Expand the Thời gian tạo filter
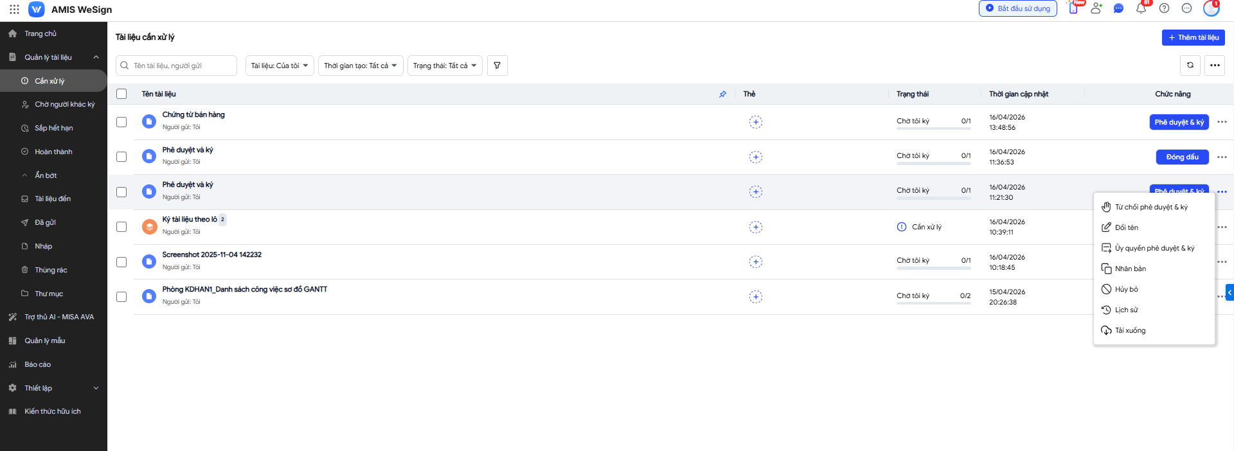 click(361, 66)
